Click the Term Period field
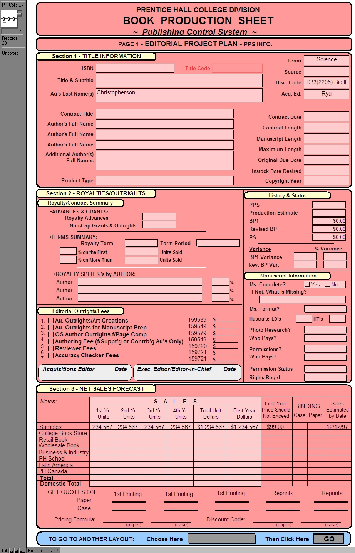 (218, 243)
